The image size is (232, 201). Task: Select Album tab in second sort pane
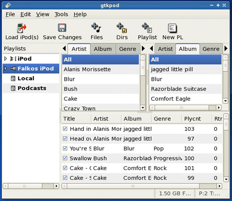[188, 49]
